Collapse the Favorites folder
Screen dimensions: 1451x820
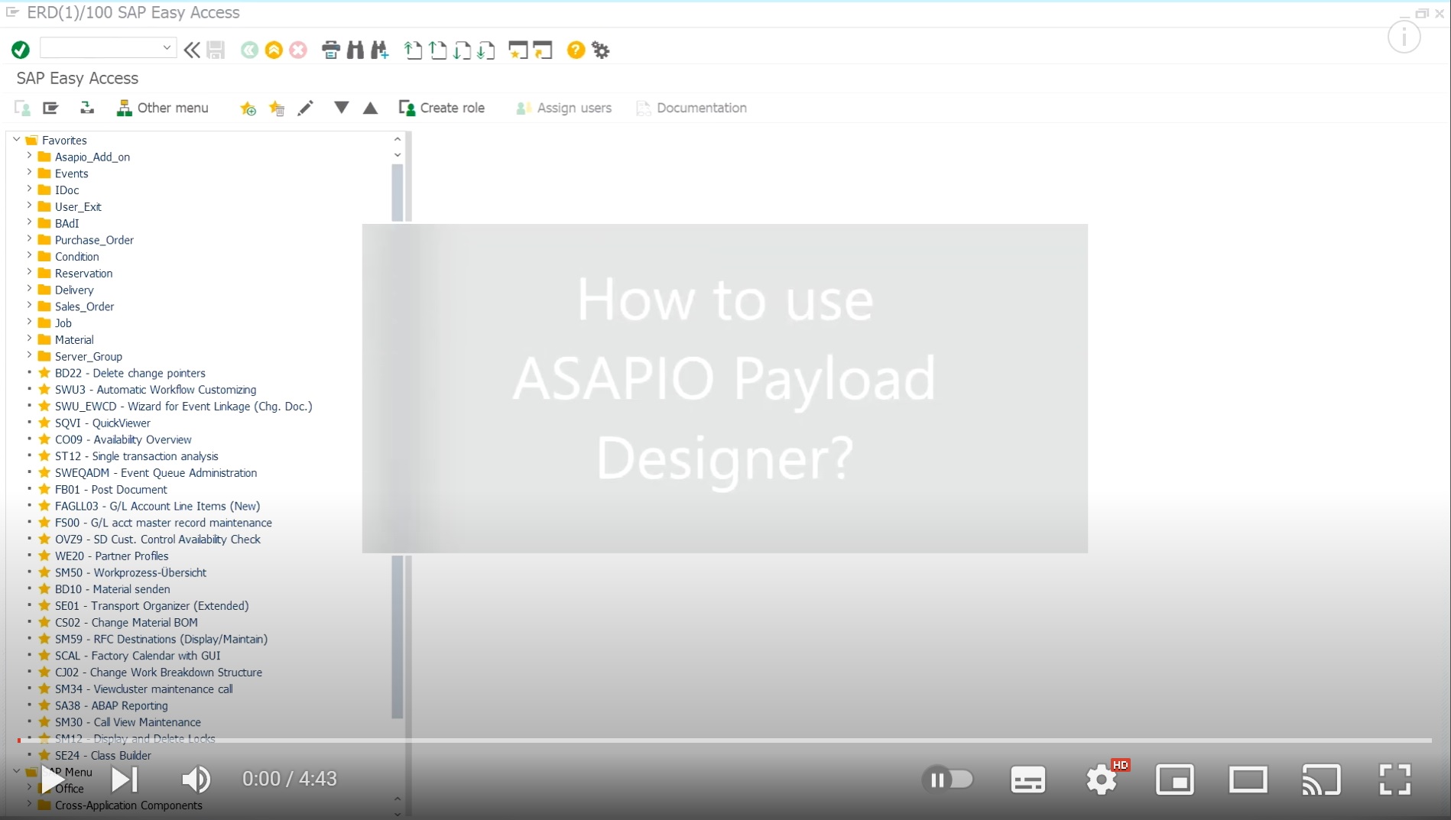[x=17, y=139]
